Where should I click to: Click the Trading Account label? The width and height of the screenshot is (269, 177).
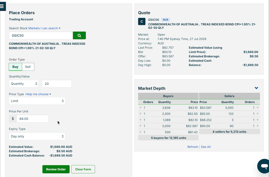pyautogui.click(x=21, y=19)
